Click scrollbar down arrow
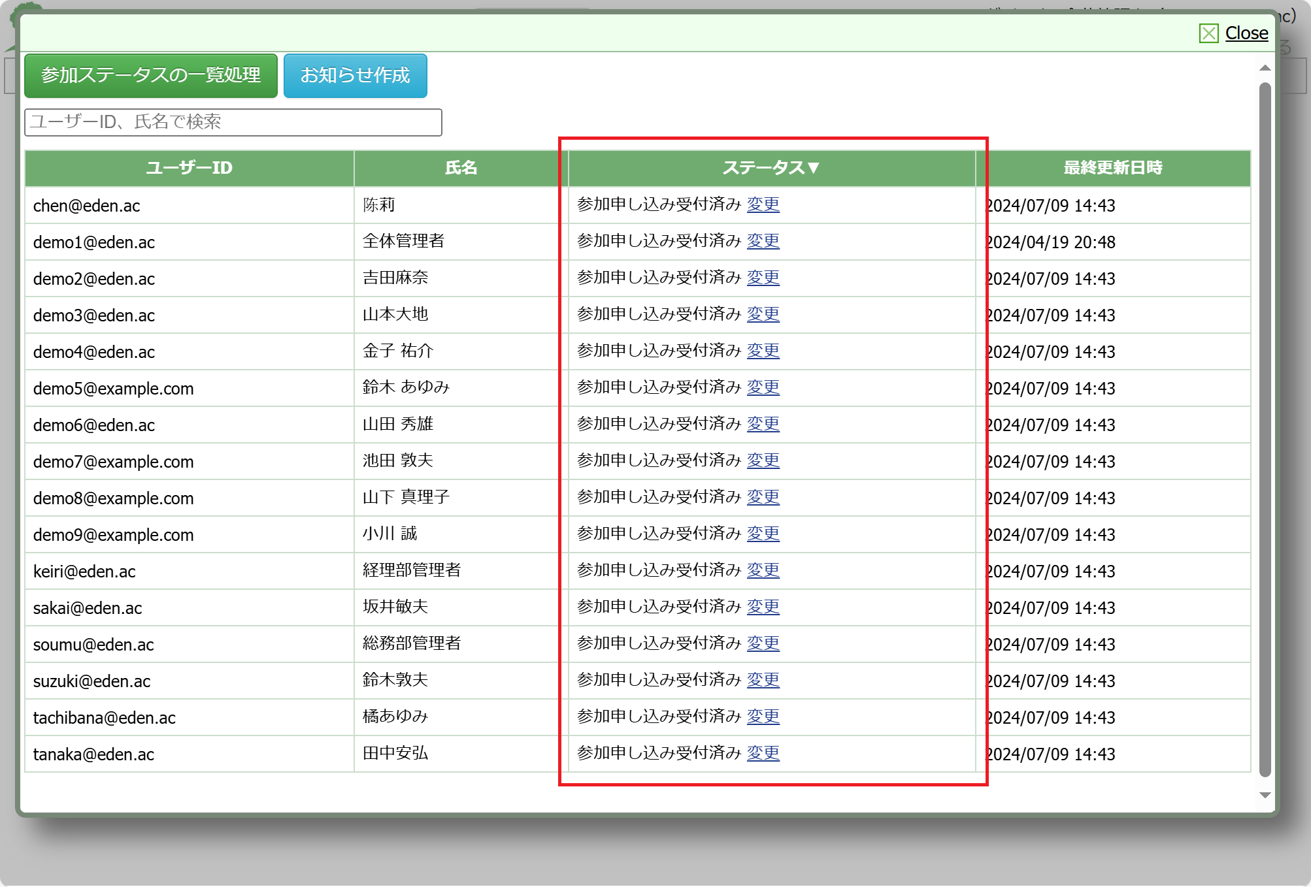 [1265, 795]
